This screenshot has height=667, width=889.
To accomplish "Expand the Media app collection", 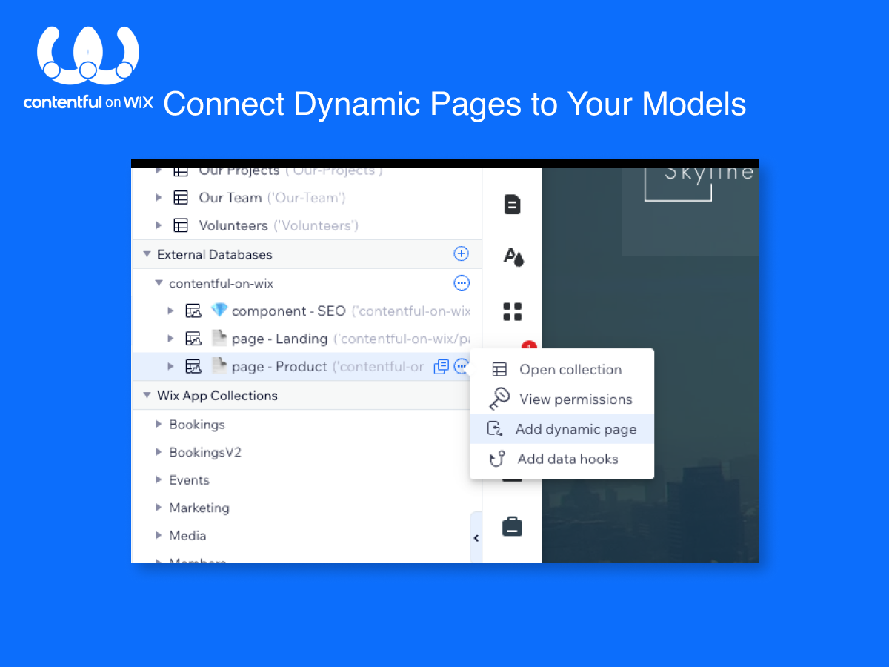I will [x=159, y=535].
